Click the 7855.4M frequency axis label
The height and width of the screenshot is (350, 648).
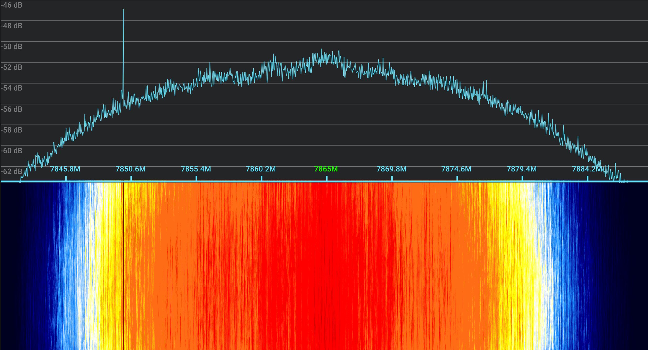[196, 169]
